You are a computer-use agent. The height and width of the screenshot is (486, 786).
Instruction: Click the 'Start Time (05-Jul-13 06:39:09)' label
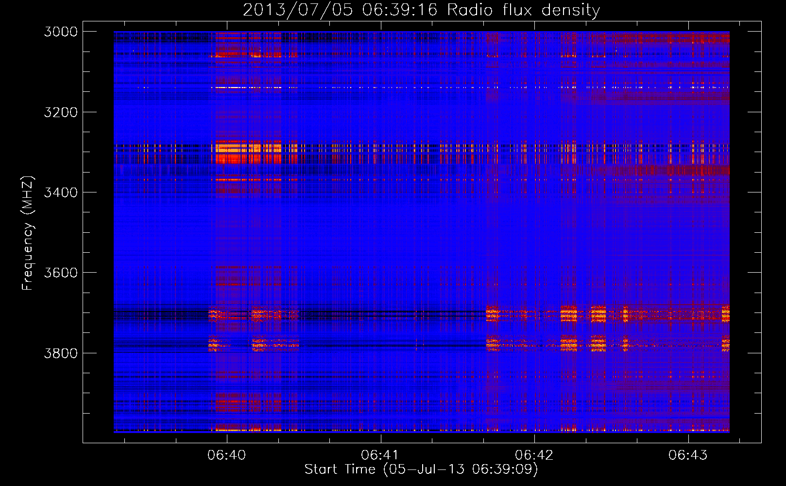pyautogui.click(x=421, y=469)
